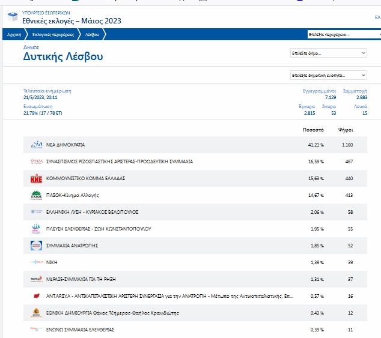Click the Δυτικής Λέσβου municipality heading
The image size is (381, 338).
63,56
